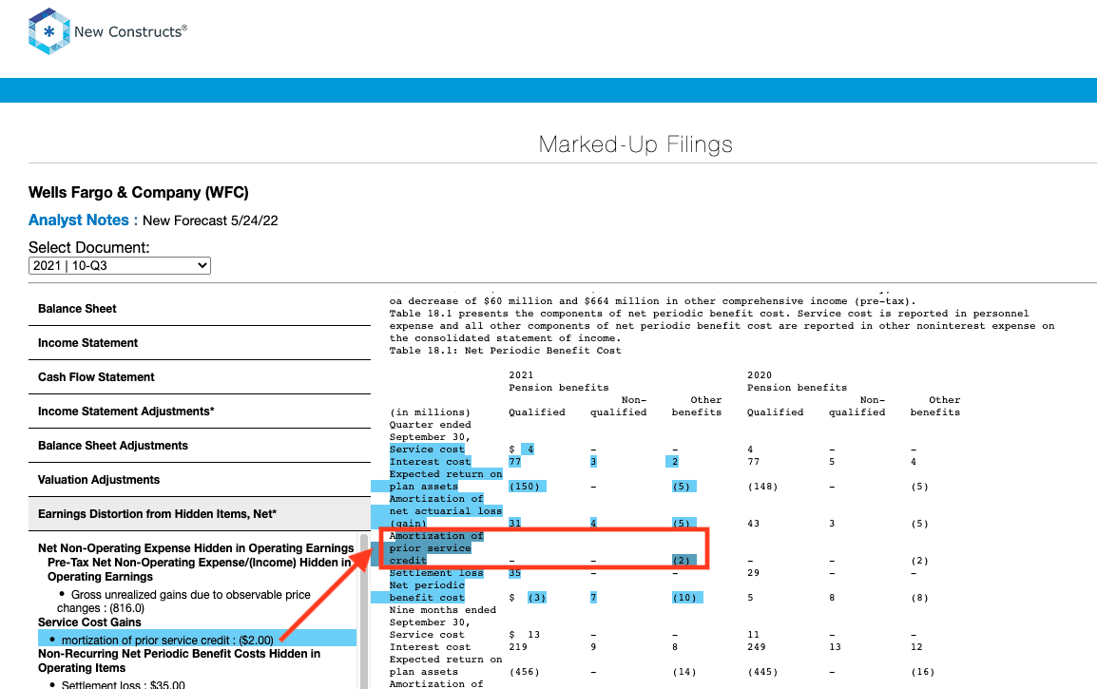Open the Select Document dropdown showing 2021 | 10-Q3
Image resolution: width=1097 pixels, height=689 pixels.
click(x=120, y=266)
